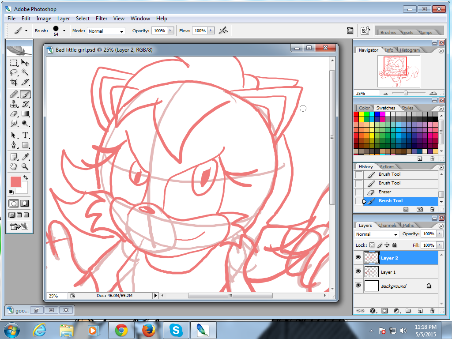Click the swap foreground/background colors arrow

26,178
